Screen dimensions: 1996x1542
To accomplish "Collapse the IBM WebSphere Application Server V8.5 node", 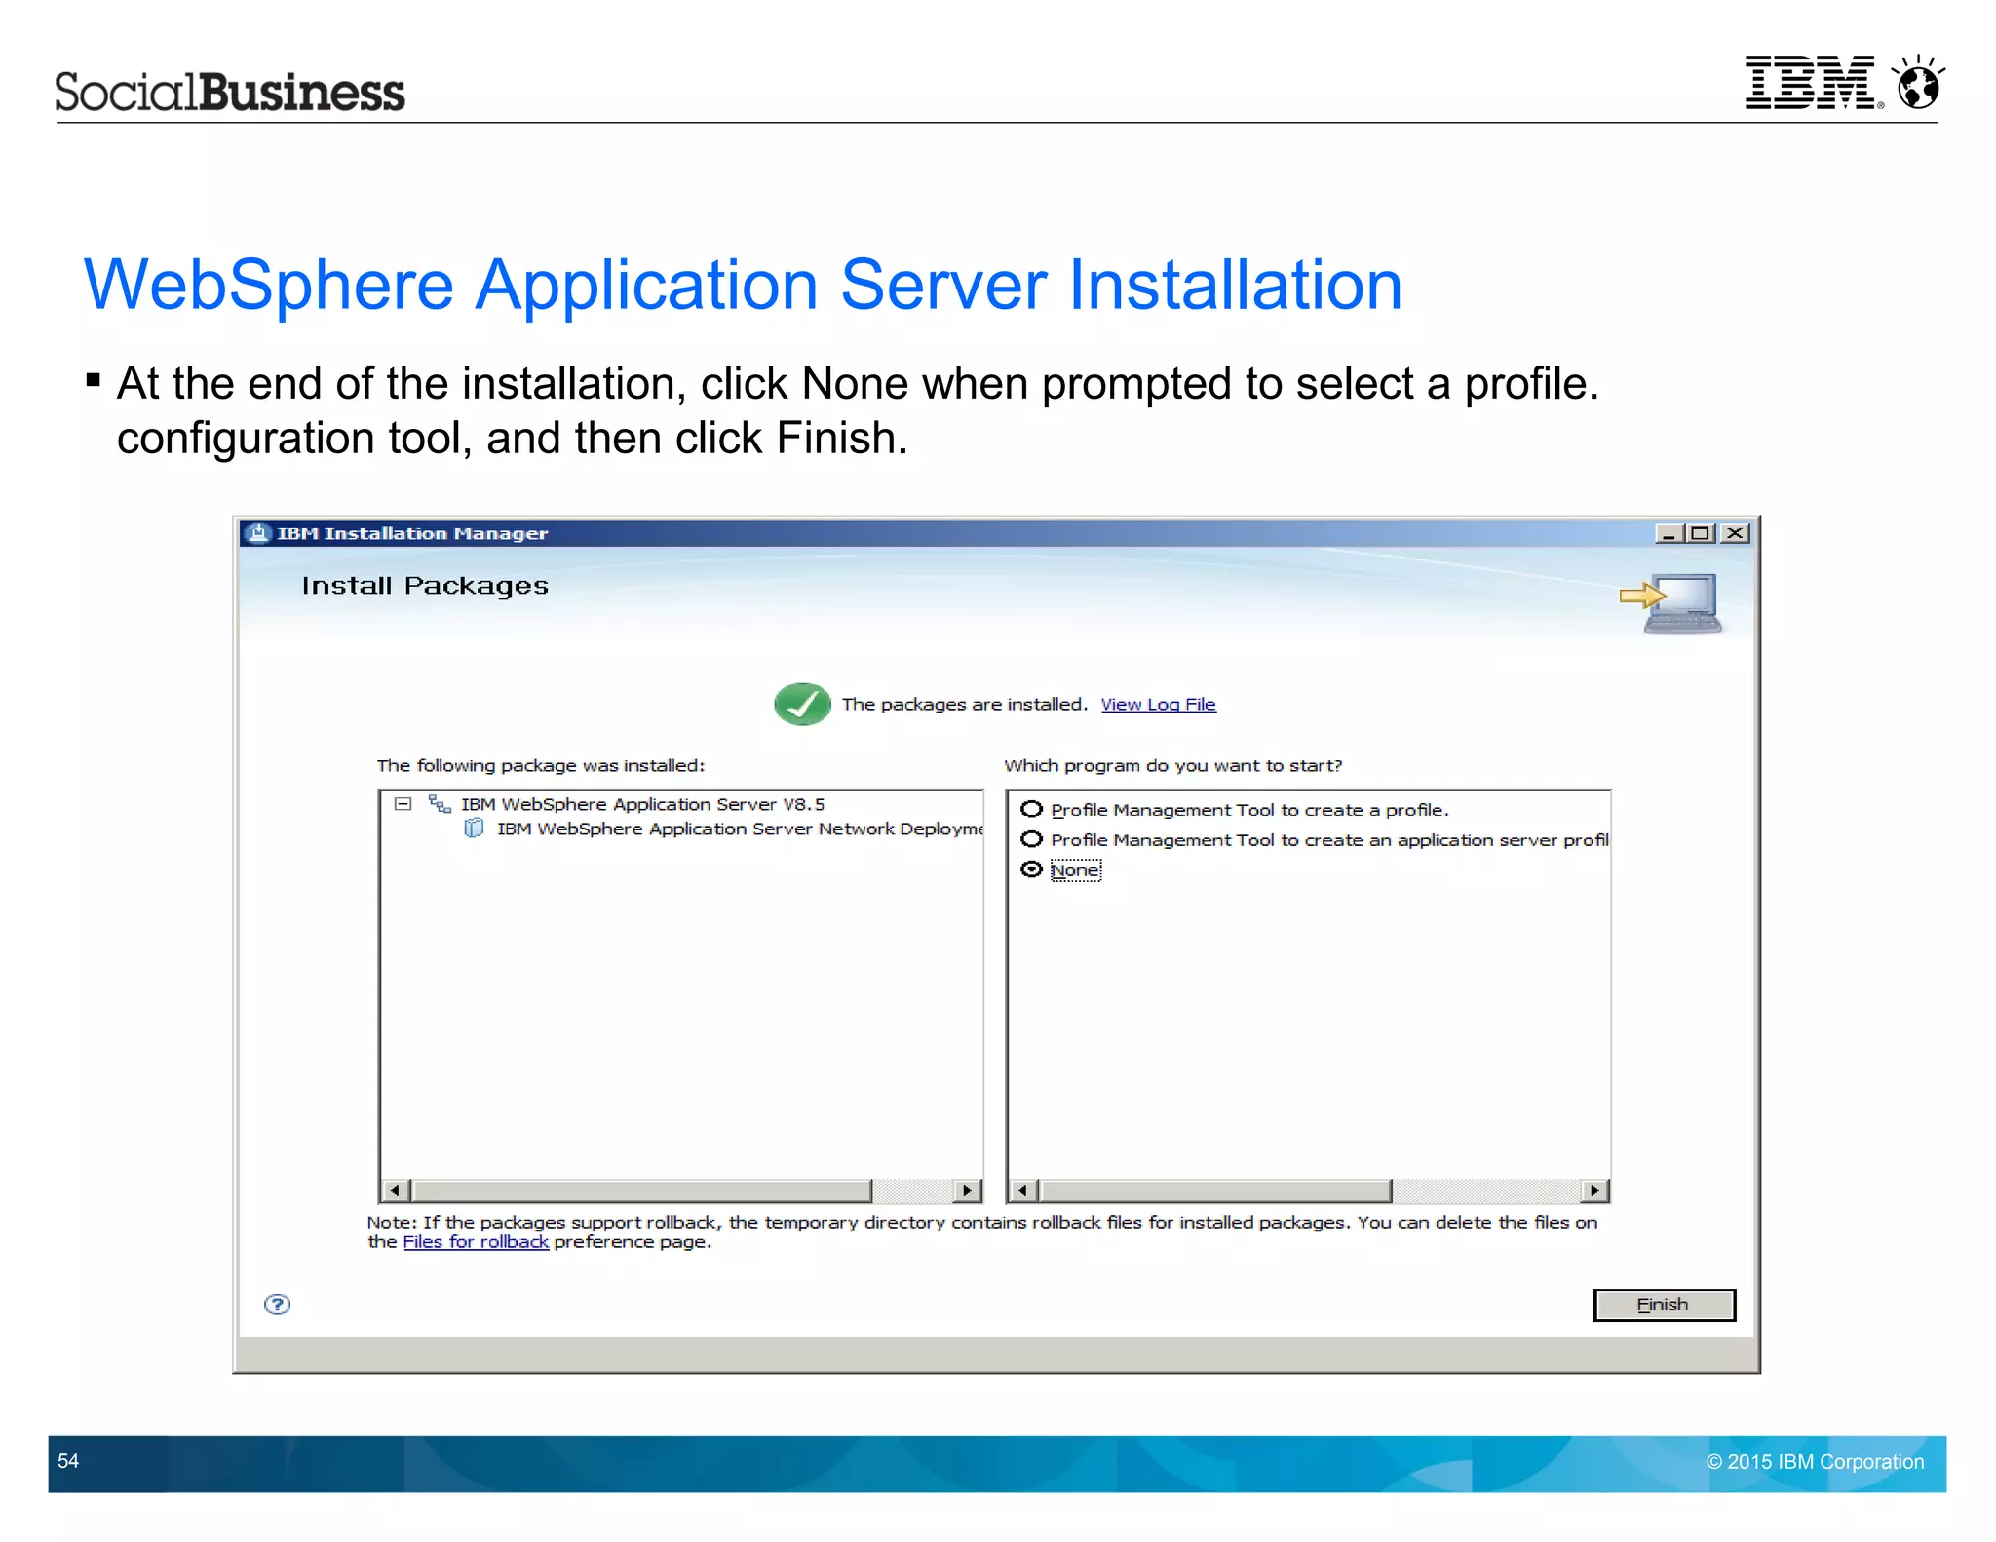I will coord(403,804).
